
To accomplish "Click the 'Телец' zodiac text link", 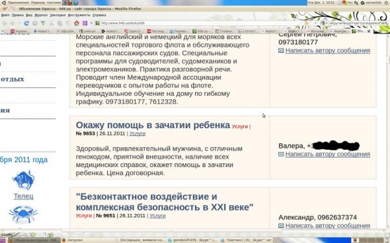I will 23,196.
